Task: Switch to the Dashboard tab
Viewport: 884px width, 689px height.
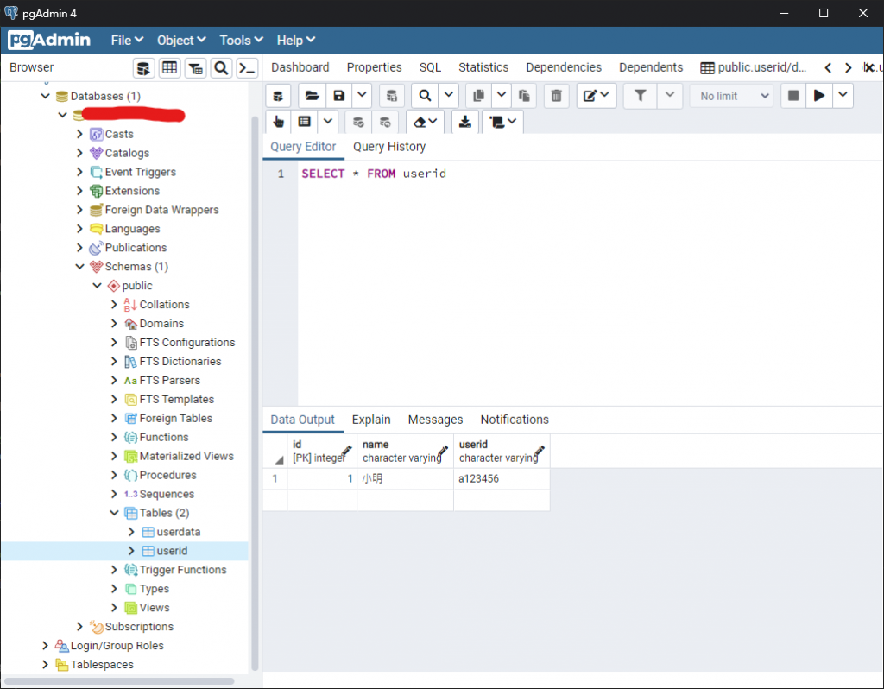Action: tap(300, 67)
